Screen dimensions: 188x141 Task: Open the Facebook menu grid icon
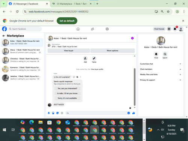[169, 29]
